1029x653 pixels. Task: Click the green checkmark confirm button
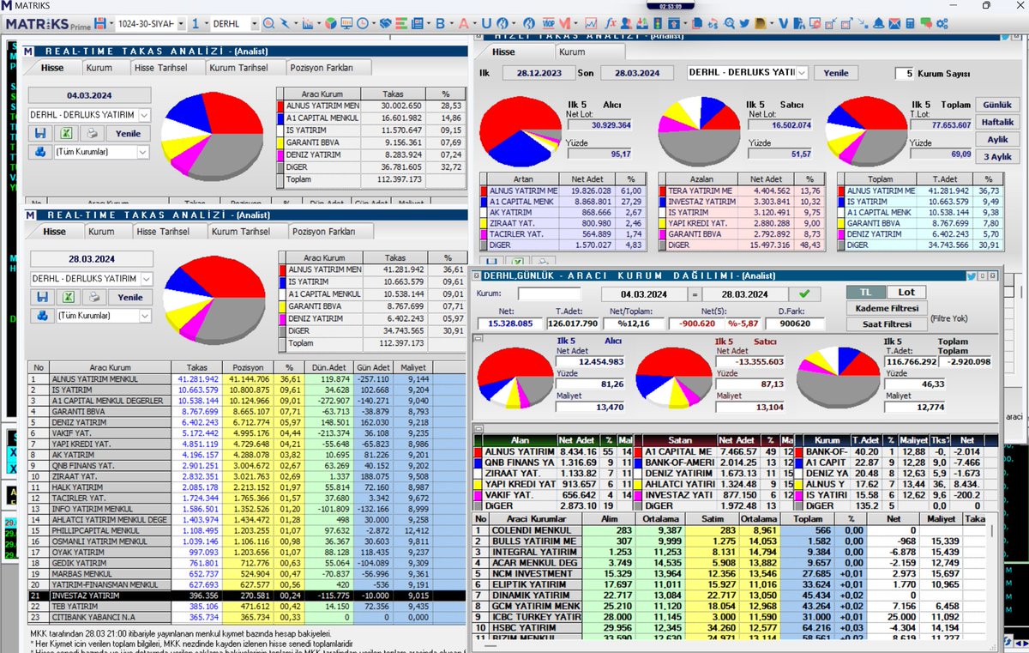click(x=803, y=293)
